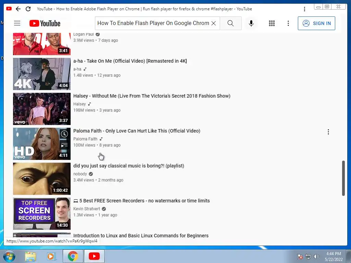Click the SIGN IN button
The image size is (351, 263).
[x=316, y=23]
